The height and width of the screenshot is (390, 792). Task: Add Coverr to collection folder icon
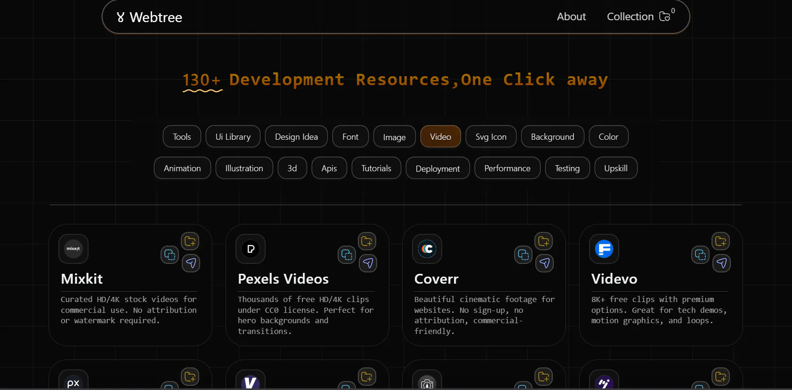544,241
